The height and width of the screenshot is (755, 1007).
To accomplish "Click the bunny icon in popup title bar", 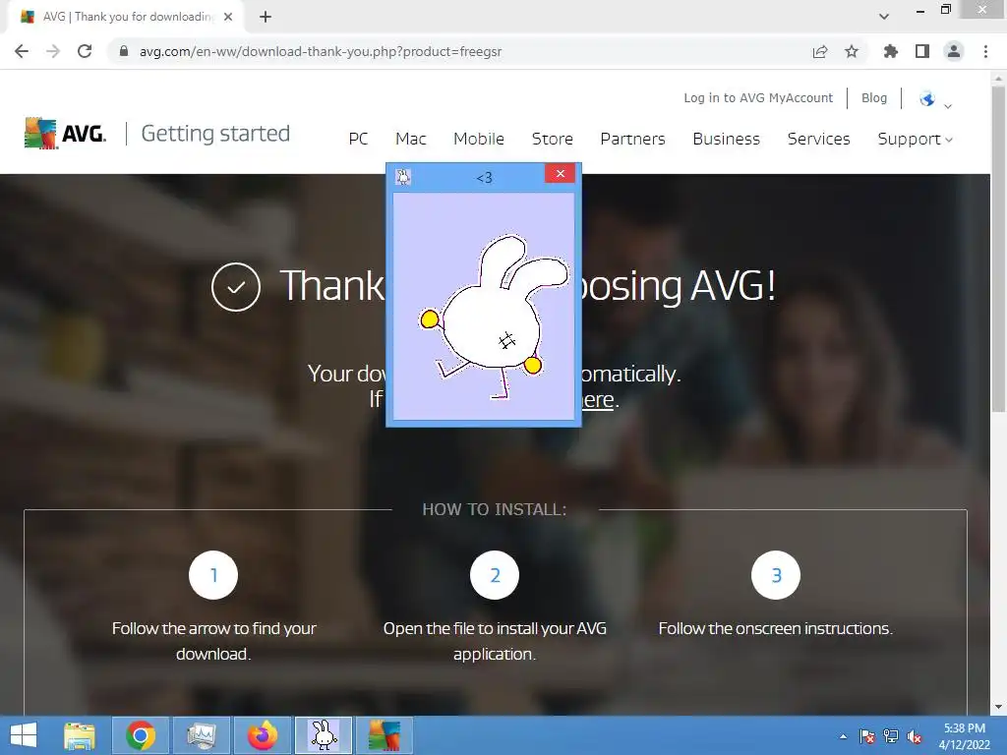I will pos(402,177).
